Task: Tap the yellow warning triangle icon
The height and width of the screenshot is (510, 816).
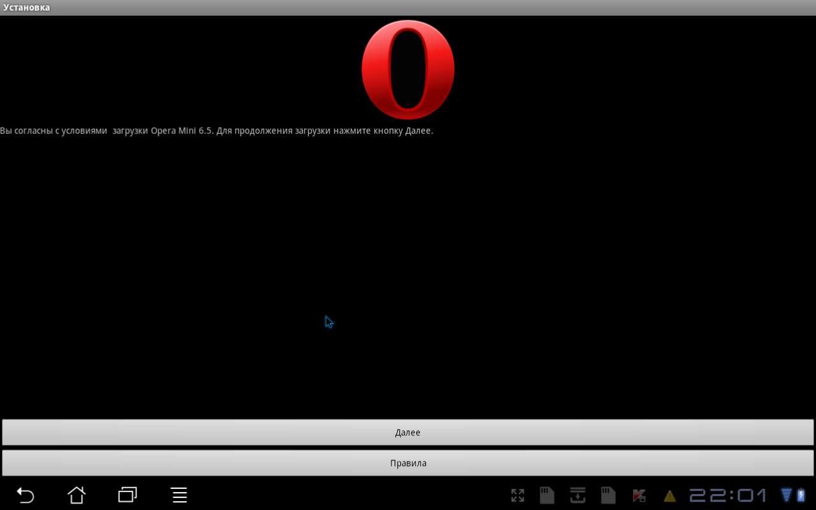Action: point(669,496)
